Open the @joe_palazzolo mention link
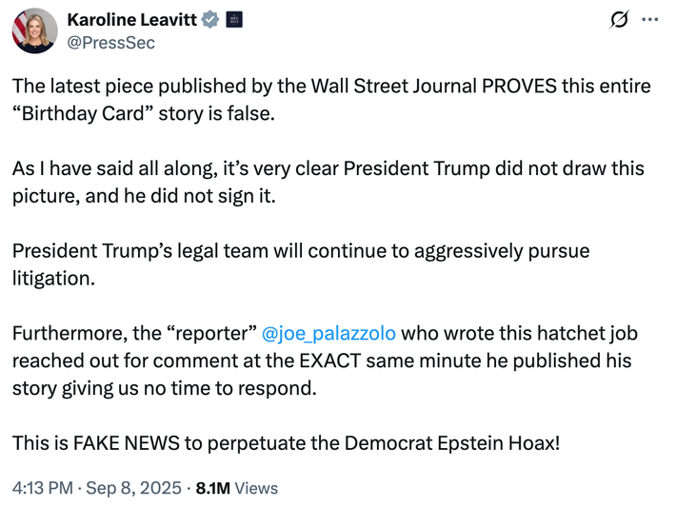Viewport: 676px width, 507px height. [328, 334]
